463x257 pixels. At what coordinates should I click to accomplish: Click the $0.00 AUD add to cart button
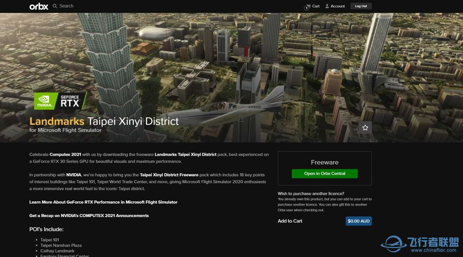(358, 221)
